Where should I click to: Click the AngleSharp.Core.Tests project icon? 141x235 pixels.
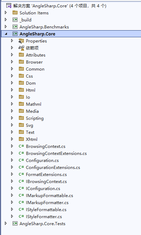(x=15, y=223)
